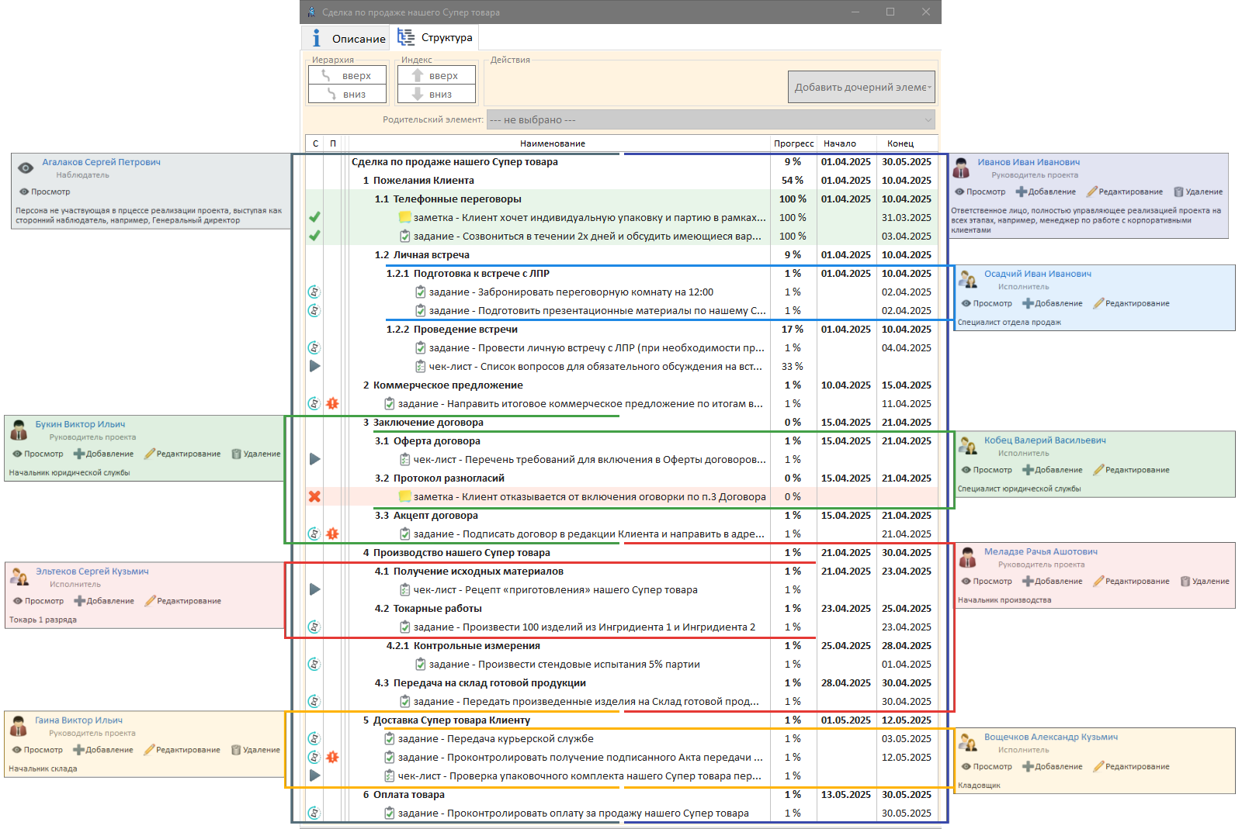Open Добавить дочерний элемент dropdown arrow
Image resolution: width=1242 pixels, height=829 pixels.
pos(929,88)
